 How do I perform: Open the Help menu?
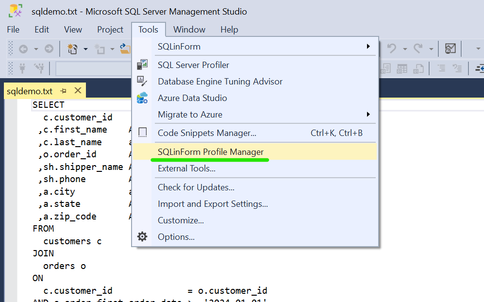(x=229, y=30)
